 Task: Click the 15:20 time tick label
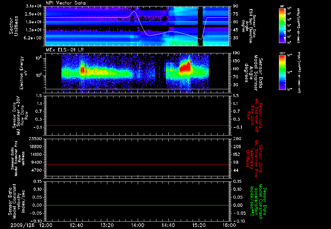[199, 225]
